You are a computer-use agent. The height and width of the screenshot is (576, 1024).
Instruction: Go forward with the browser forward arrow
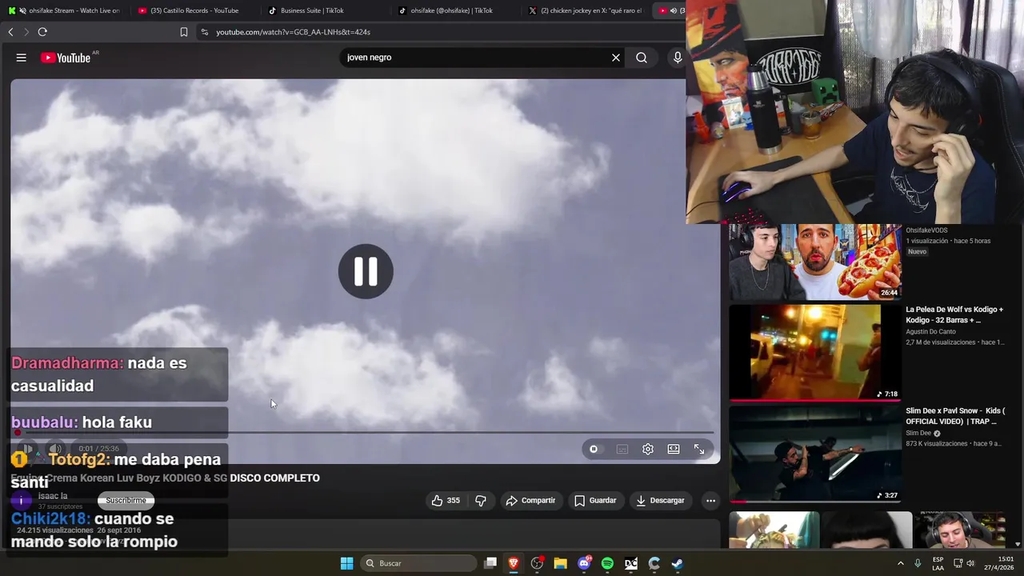pyautogui.click(x=26, y=32)
